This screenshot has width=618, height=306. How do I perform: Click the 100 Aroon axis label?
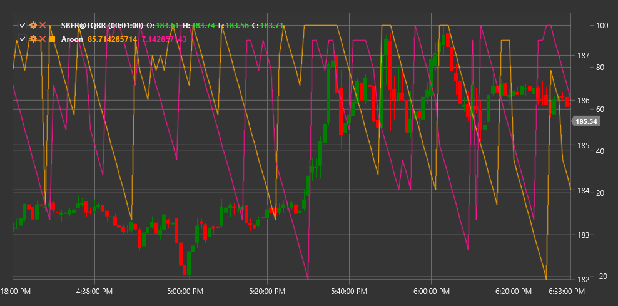coord(601,25)
